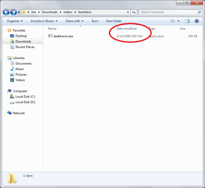Sort by the Size column header
Viewport: 205px width, 188px height.
tap(183, 29)
